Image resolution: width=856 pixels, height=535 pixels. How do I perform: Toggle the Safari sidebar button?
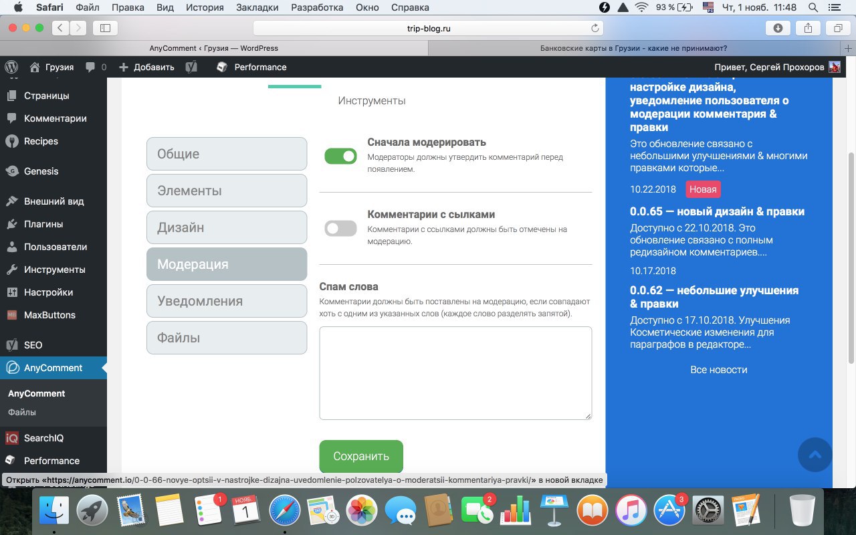pos(105,28)
